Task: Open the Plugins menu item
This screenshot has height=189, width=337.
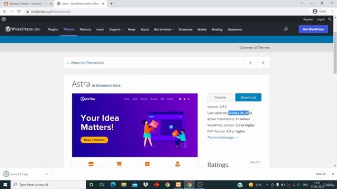Action: click(x=53, y=29)
